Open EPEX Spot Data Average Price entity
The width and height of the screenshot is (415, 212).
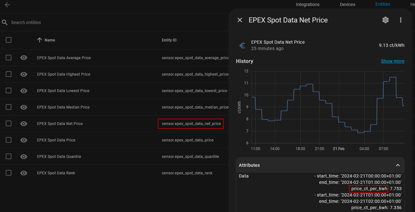click(x=64, y=58)
